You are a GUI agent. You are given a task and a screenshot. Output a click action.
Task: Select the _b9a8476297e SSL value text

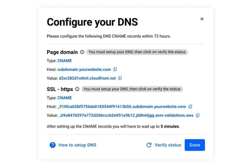click(126, 115)
